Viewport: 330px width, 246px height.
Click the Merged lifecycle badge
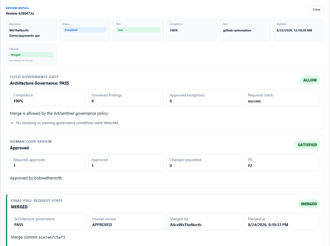pos(31,55)
